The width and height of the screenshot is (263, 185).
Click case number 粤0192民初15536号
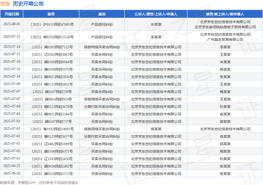pyautogui.click(x=52, y=37)
